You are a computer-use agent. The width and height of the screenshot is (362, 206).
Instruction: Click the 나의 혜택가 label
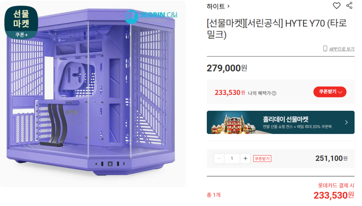(259, 93)
